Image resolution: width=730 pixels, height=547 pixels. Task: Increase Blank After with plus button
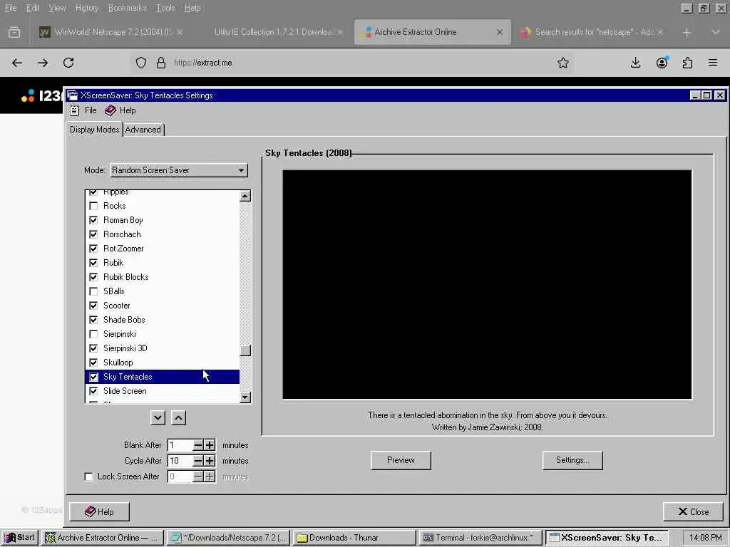210,445
